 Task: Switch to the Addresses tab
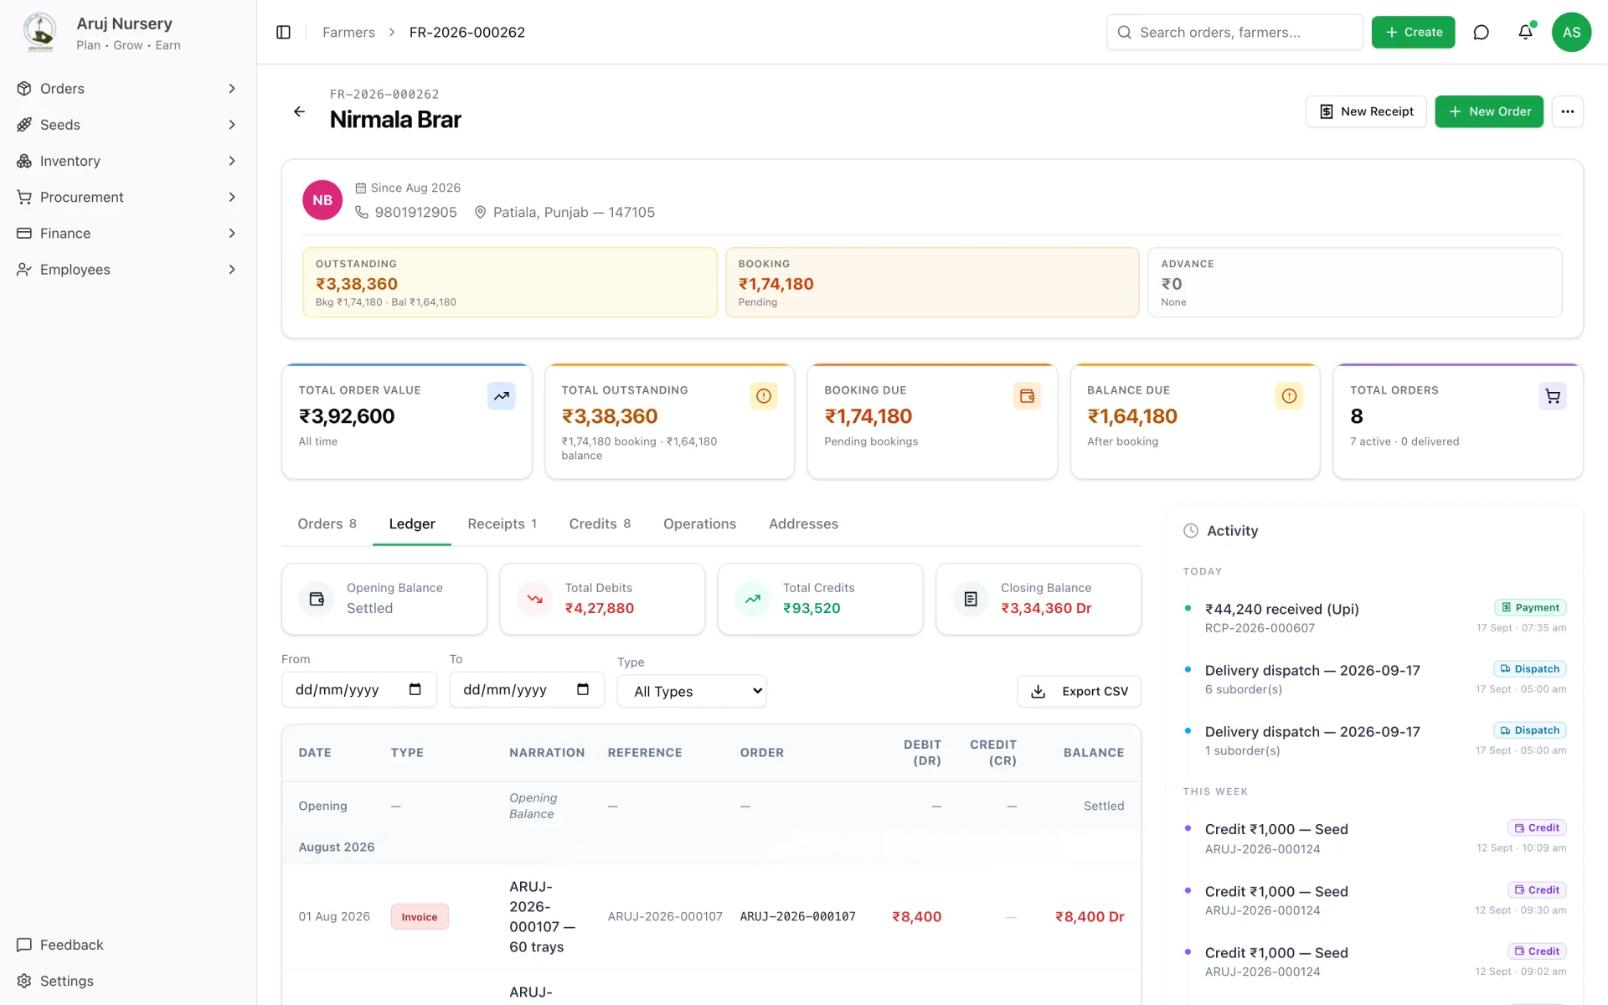(x=803, y=523)
